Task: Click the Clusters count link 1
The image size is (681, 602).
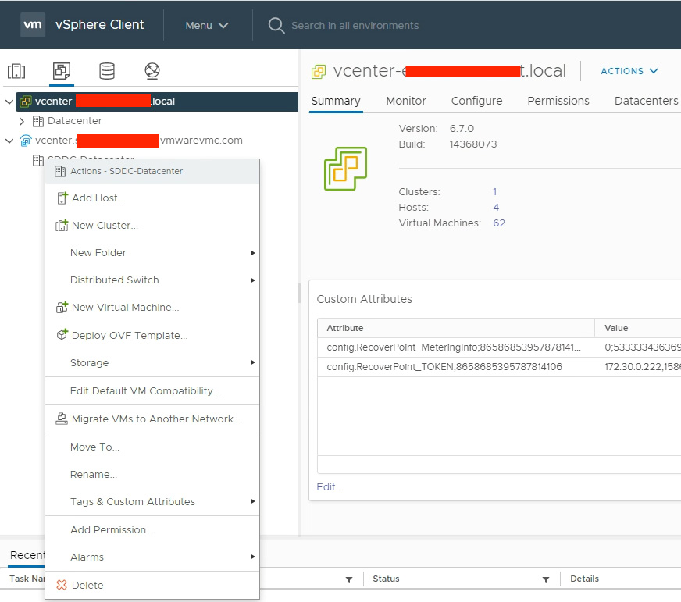Action: coord(494,192)
